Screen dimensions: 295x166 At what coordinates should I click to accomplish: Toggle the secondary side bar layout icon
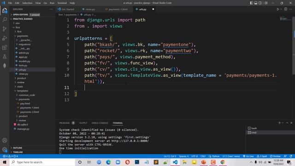(260, 3)
